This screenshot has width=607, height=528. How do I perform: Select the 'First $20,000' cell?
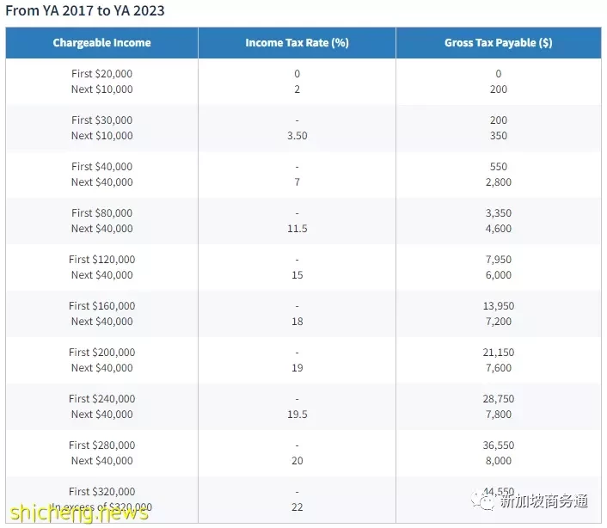(101, 74)
